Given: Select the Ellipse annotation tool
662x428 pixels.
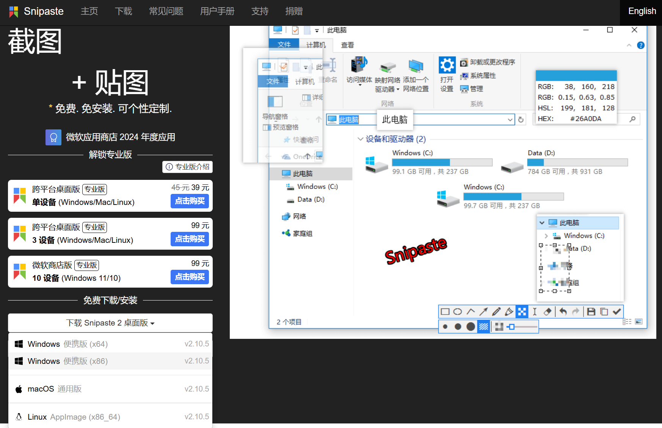Looking at the screenshot, I should [x=458, y=312].
